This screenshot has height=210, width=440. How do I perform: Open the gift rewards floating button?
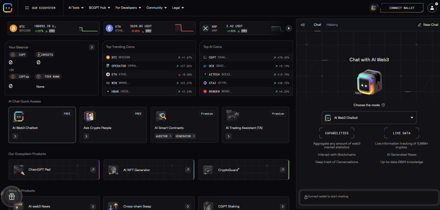(12, 197)
